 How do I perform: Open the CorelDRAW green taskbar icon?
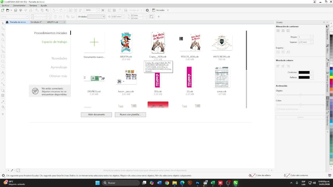coord(236,183)
